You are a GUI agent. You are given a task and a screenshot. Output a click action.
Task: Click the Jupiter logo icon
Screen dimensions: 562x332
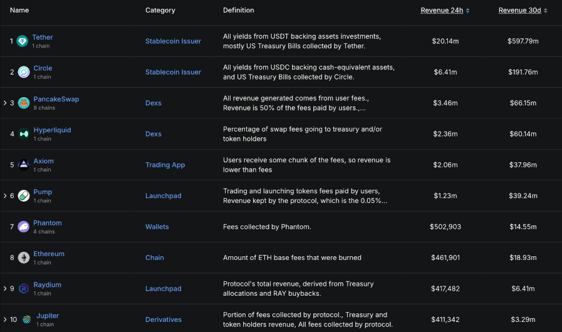[x=26, y=319]
